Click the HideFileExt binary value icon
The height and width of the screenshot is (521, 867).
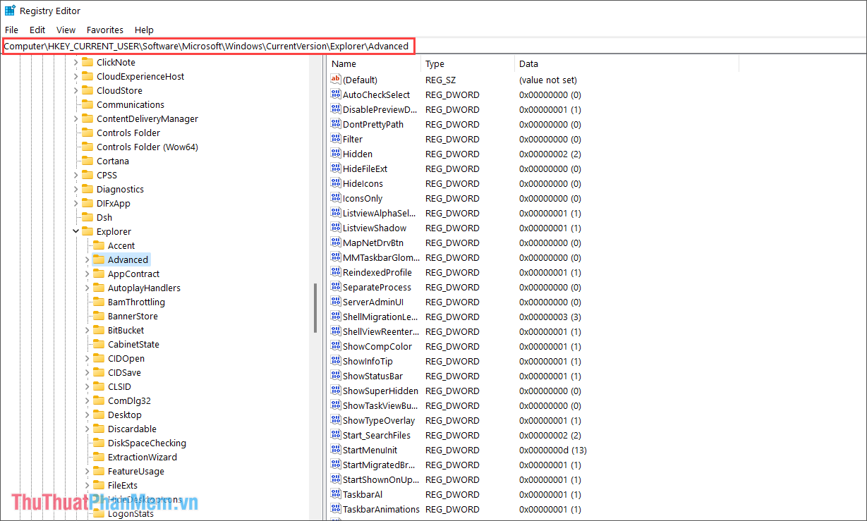tap(336, 168)
